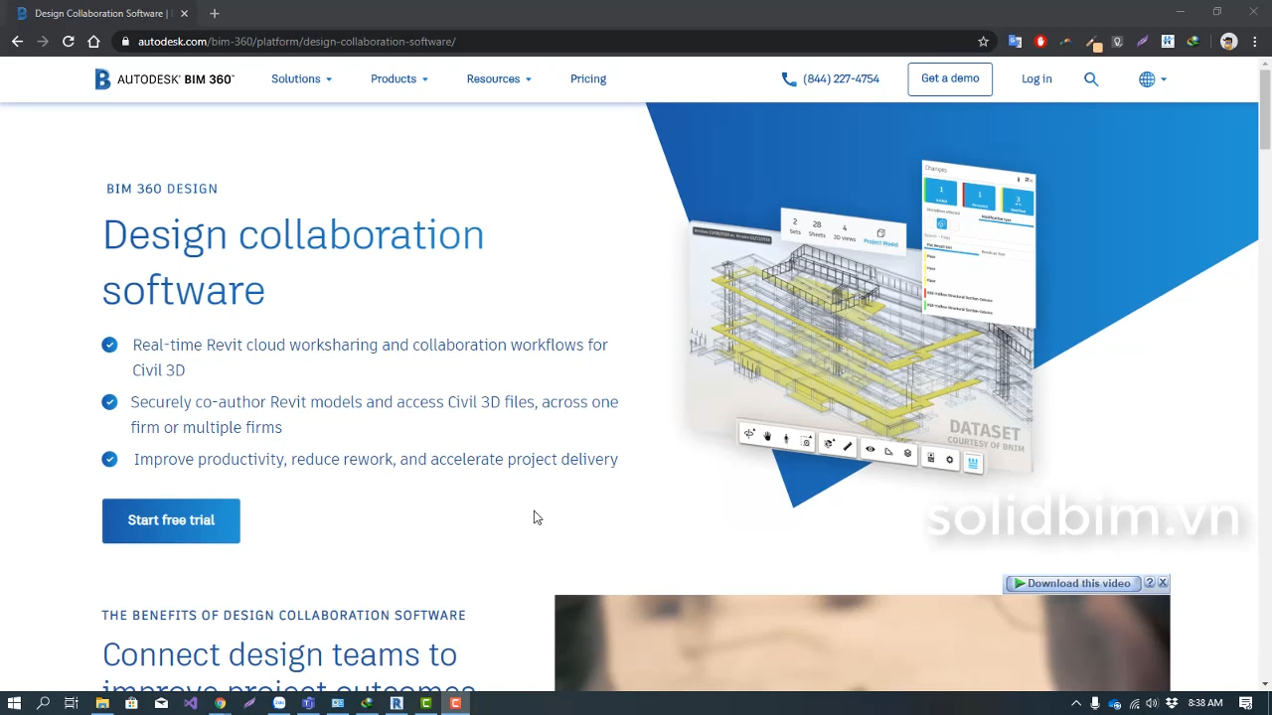Open the Chrome three-dot menu
This screenshot has width=1272, height=715.
[x=1255, y=42]
